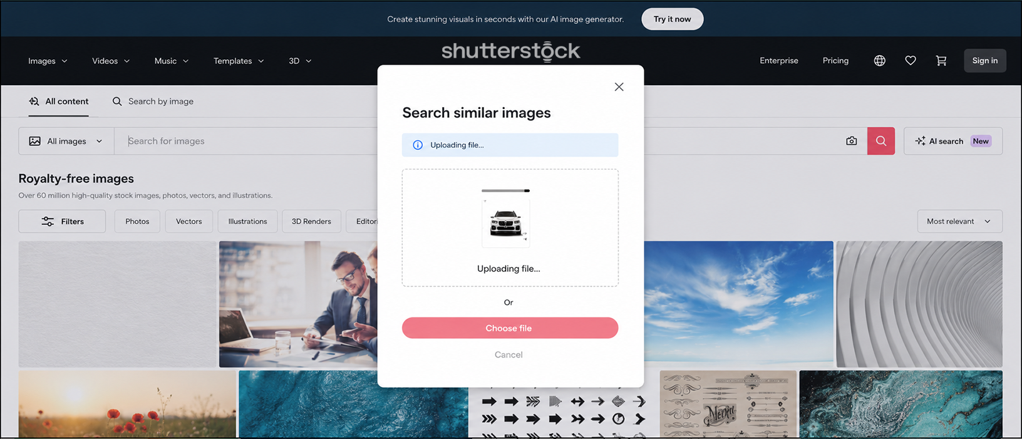The width and height of the screenshot is (1022, 439).
Task: Switch to Search by image tab
Action: click(153, 101)
